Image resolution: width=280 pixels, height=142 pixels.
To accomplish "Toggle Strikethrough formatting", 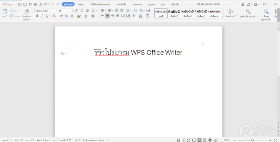I will (54, 16).
